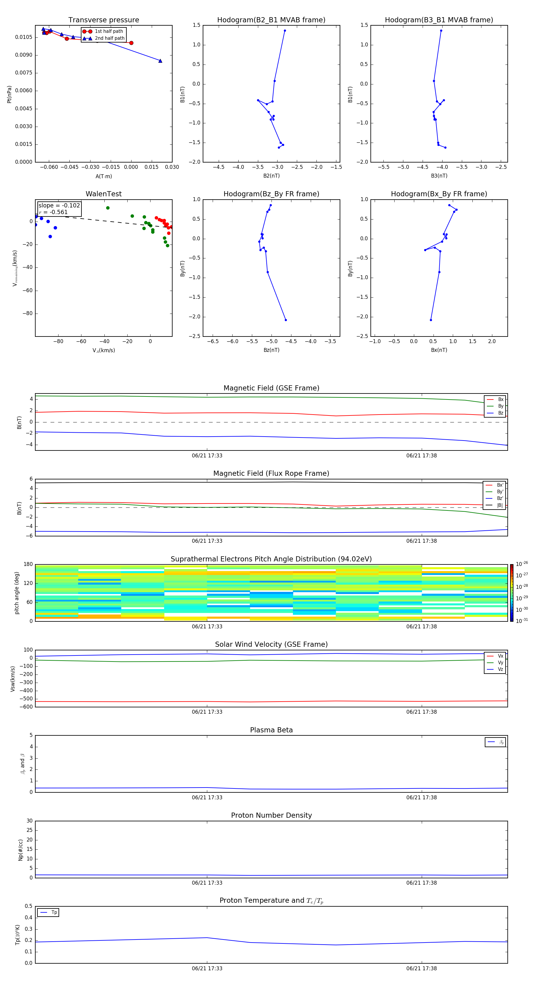Viewport: 543px width, 995px height.
Task: Click the highest green dot in the WalenTest plot
Action: click(108, 208)
